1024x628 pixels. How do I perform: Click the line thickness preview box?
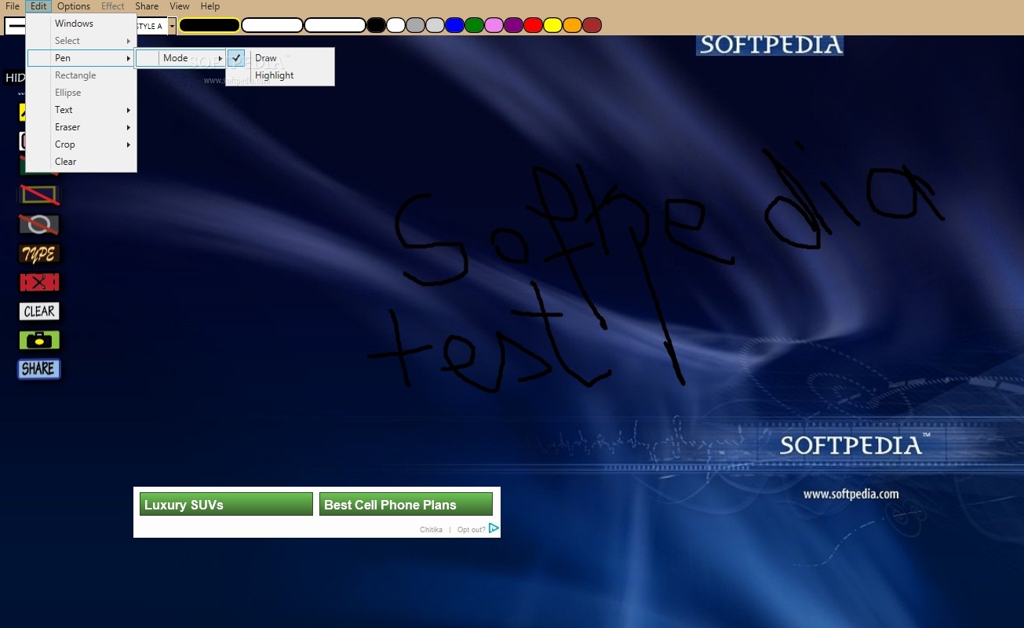(x=15, y=26)
